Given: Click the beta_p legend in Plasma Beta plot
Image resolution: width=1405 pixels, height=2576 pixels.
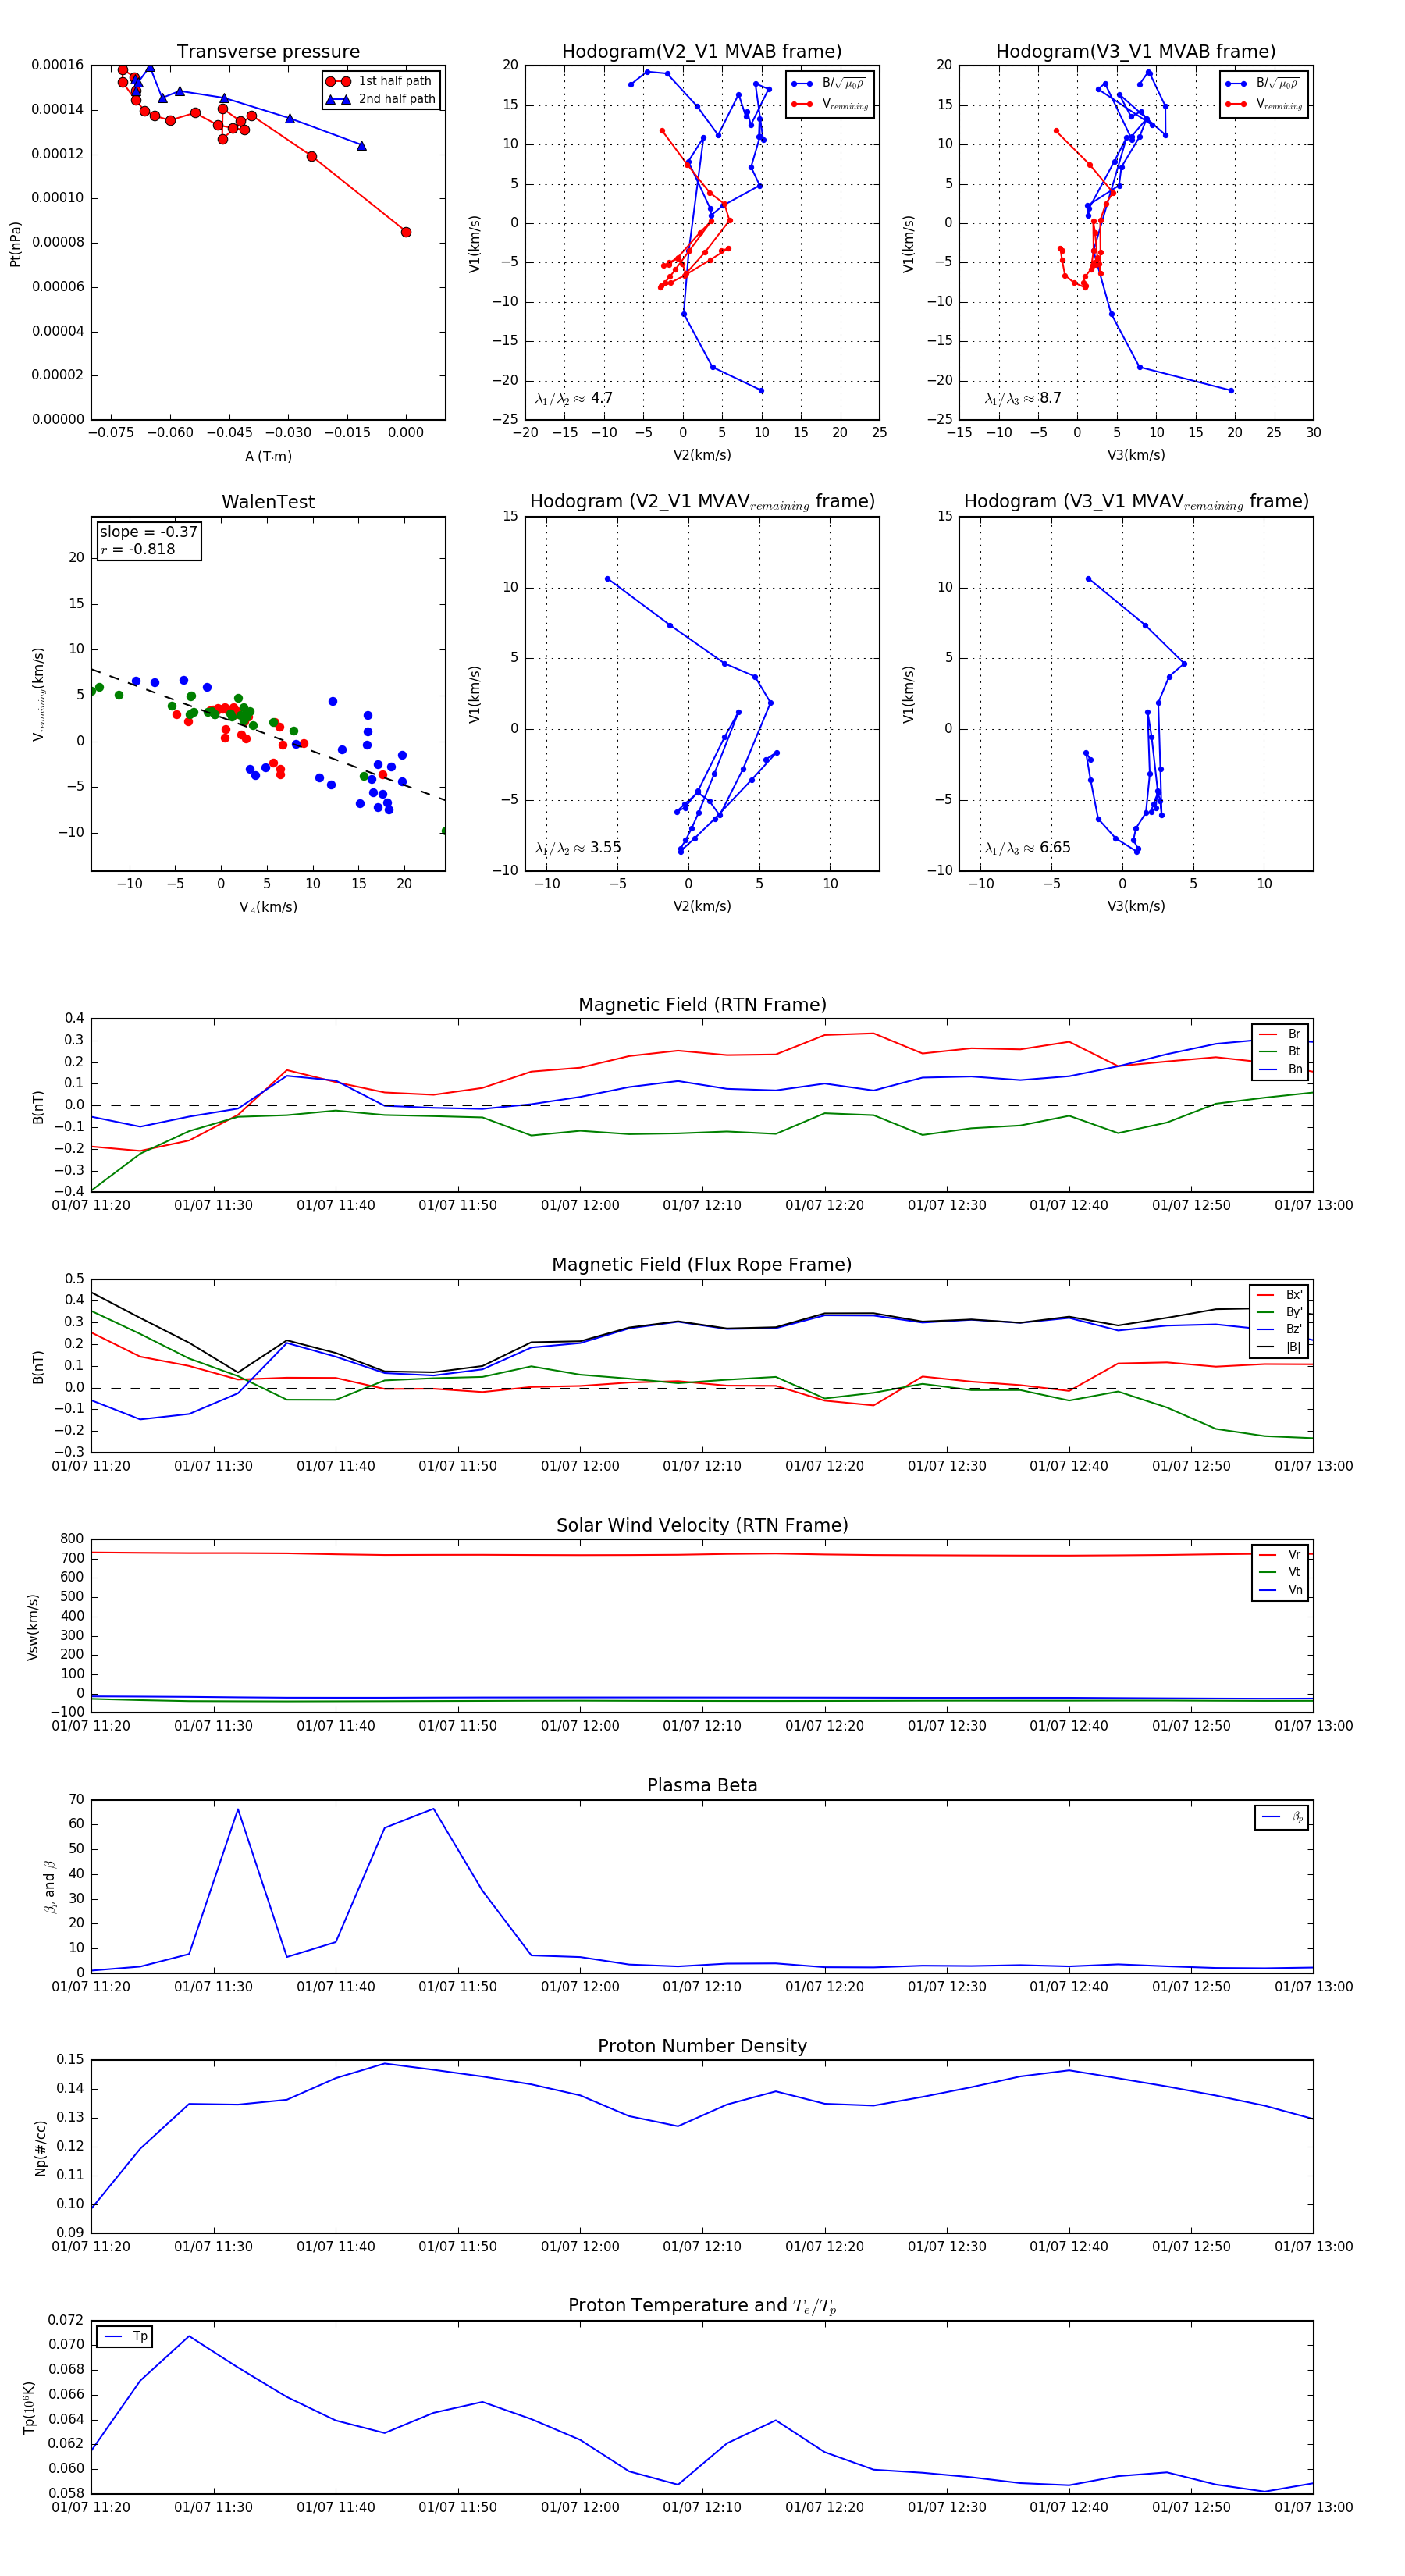Looking at the screenshot, I should click(x=1283, y=1817).
